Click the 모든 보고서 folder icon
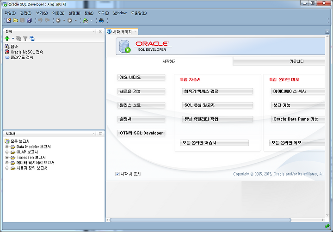 (7, 141)
